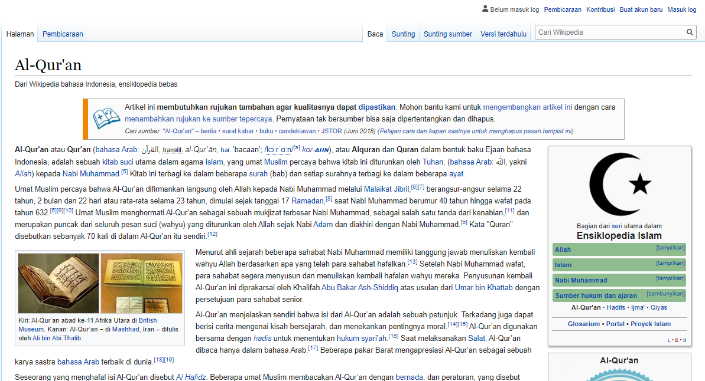This screenshot has height=381, width=705.
Task: Open the Versi terdahulu tab
Action: [503, 34]
